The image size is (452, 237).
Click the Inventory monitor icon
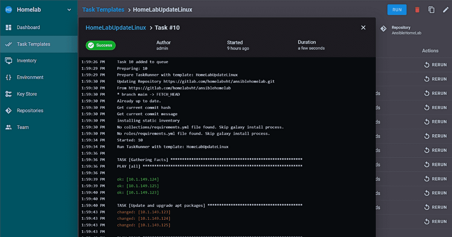pos(8,61)
